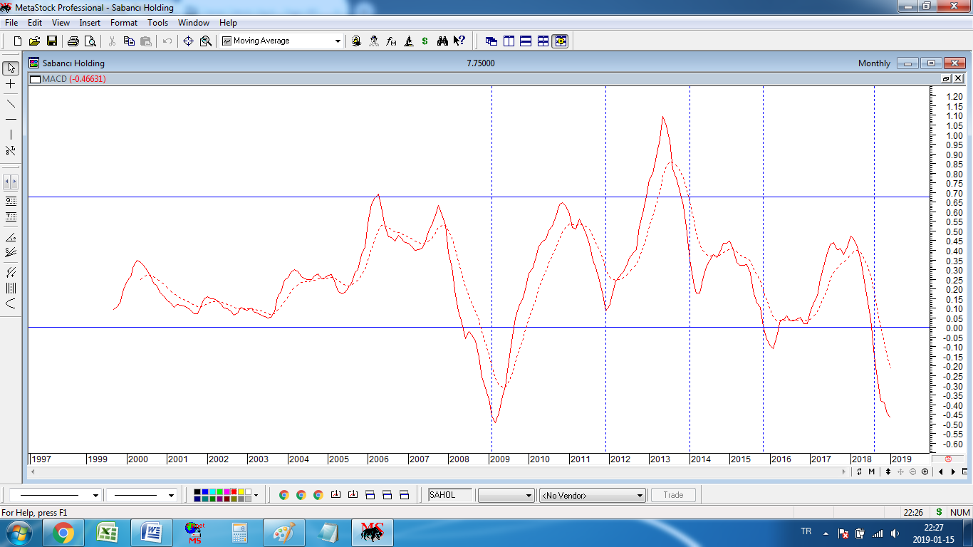Open the Indicator Builder f(x) icon
Viewport: 973px width, 547px height.
391,41
